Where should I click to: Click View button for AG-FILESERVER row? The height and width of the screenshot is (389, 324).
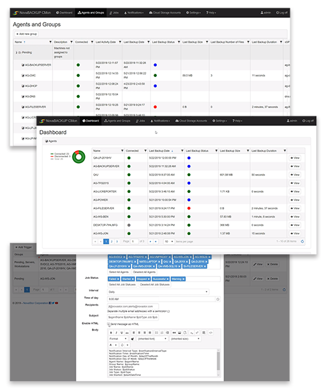295,208
